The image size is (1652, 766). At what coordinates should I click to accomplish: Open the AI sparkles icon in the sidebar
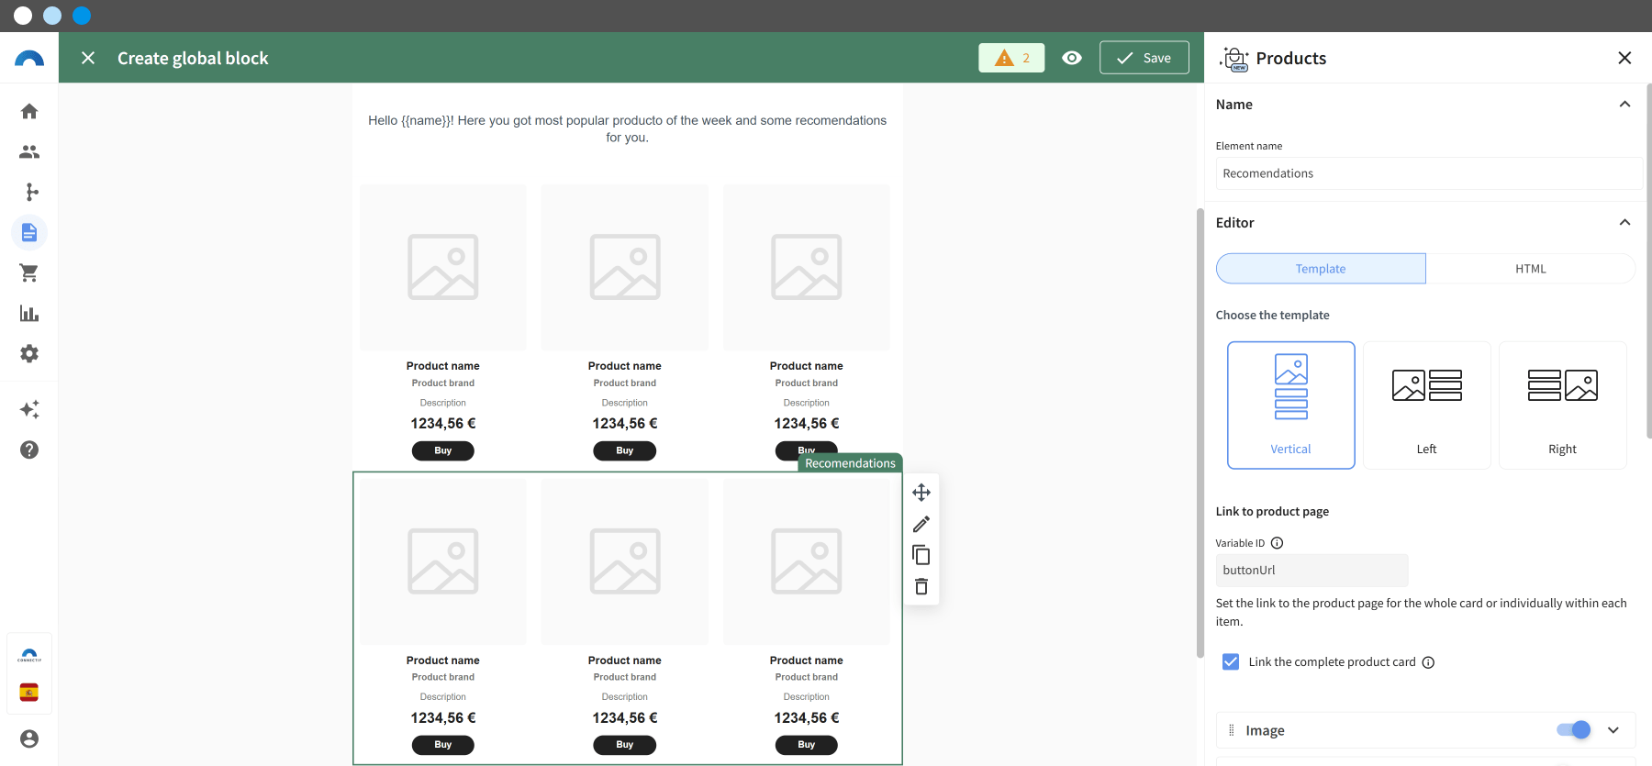point(29,409)
